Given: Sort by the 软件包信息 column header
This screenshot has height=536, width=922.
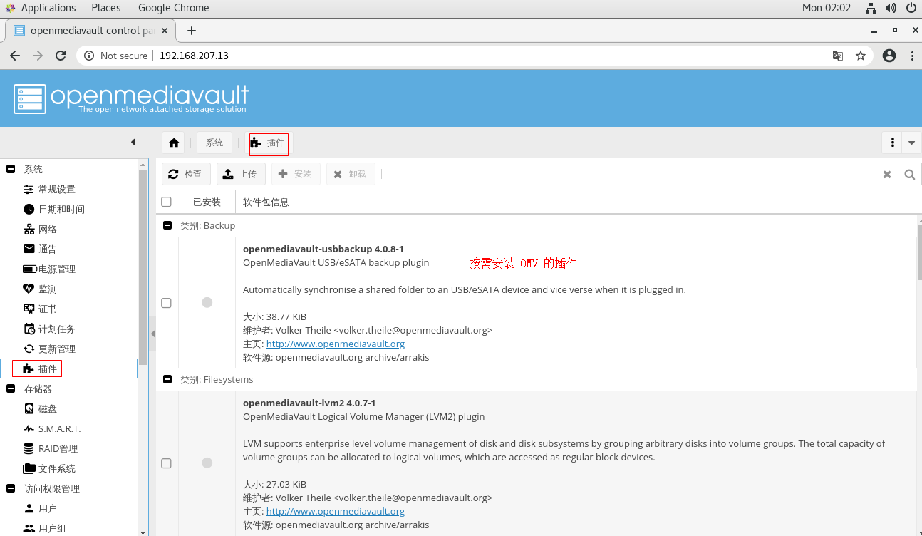Looking at the screenshot, I should click(266, 202).
